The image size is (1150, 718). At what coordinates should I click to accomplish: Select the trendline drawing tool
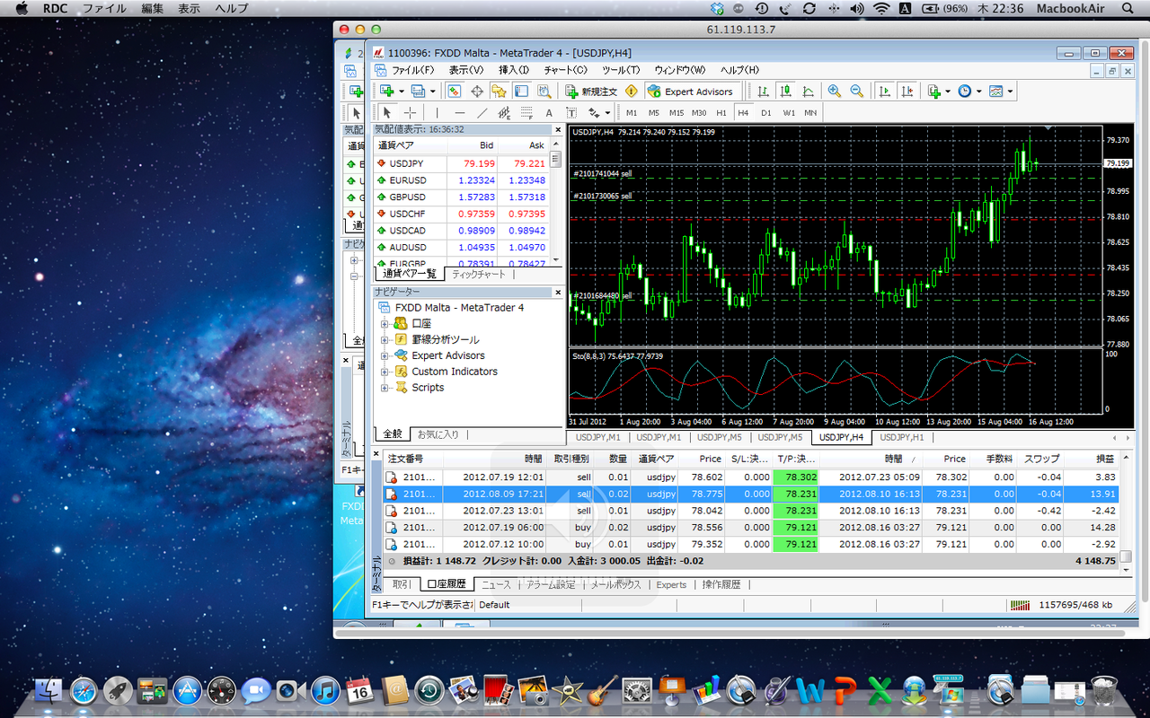[x=482, y=113]
